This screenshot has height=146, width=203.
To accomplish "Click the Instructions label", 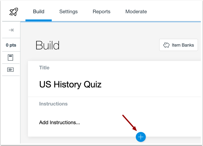I will point(53,104).
